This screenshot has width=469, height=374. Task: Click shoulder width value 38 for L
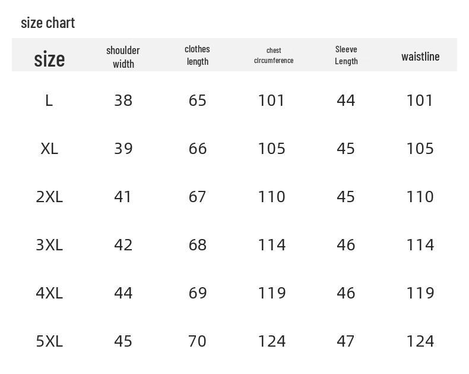(x=123, y=100)
